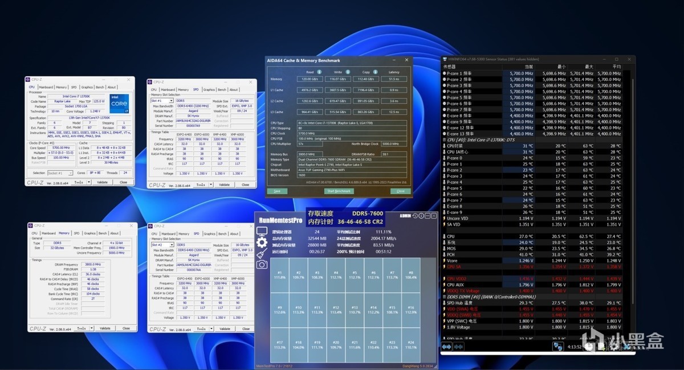Click the Close button in AIDA64 benchmark window

[401, 191]
